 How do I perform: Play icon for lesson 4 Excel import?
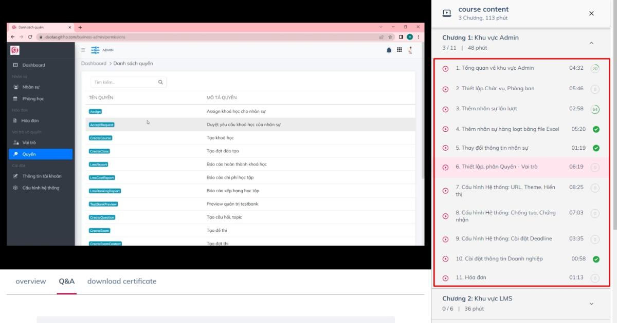coord(446,130)
